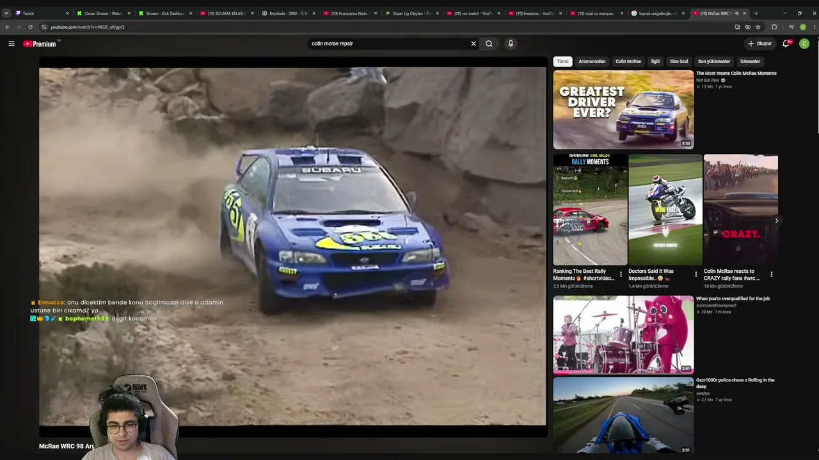This screenshot has height=460, width=819.
Task: Open more options for Ranking The Best Rally Moments
Action: coord(621,275)
